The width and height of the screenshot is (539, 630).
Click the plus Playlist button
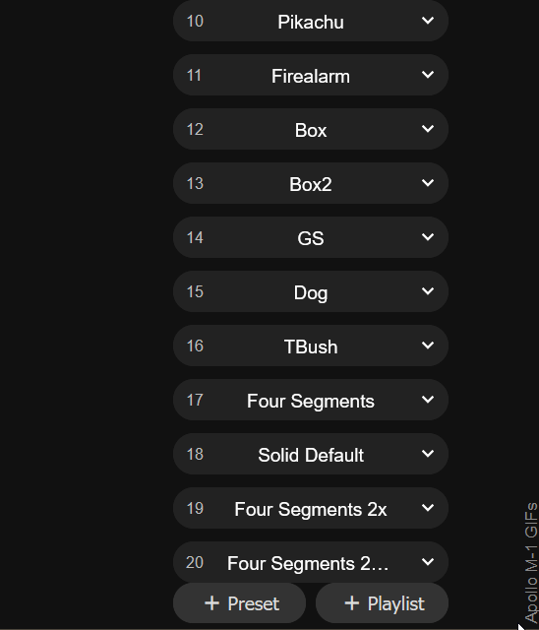pyautogui.click(x=382, y=603)
